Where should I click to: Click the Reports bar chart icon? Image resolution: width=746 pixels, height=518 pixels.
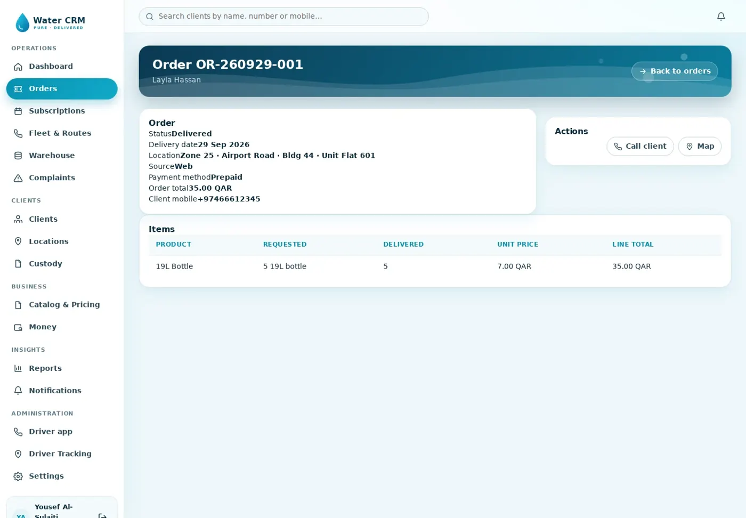[18, 368]
